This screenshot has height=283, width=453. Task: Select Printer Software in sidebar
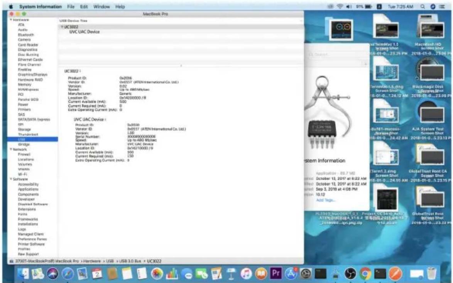[x=31, y=244]
